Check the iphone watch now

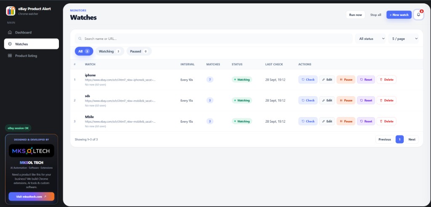[x=308, y=79]
